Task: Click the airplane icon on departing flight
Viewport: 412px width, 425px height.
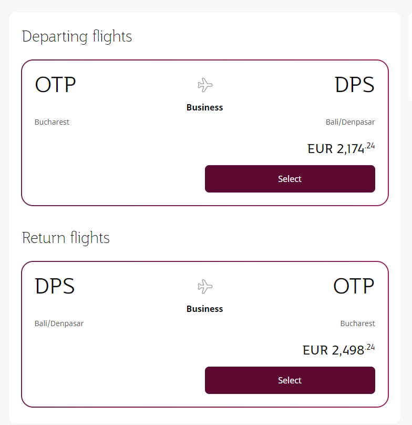Action: coord(204,85)
